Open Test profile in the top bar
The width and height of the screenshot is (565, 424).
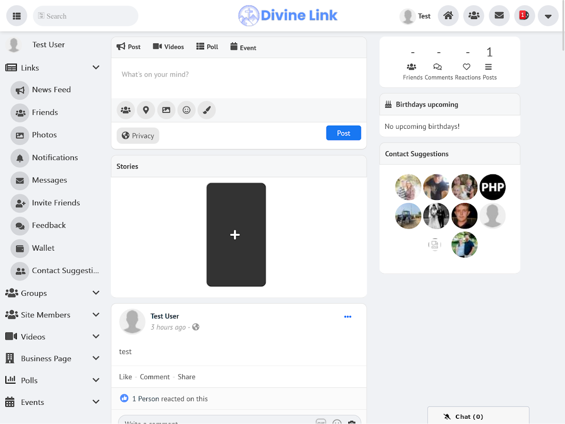415,16
